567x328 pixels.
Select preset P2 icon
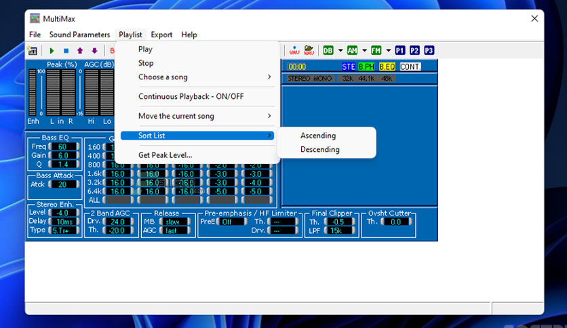(x=414, y=51)
